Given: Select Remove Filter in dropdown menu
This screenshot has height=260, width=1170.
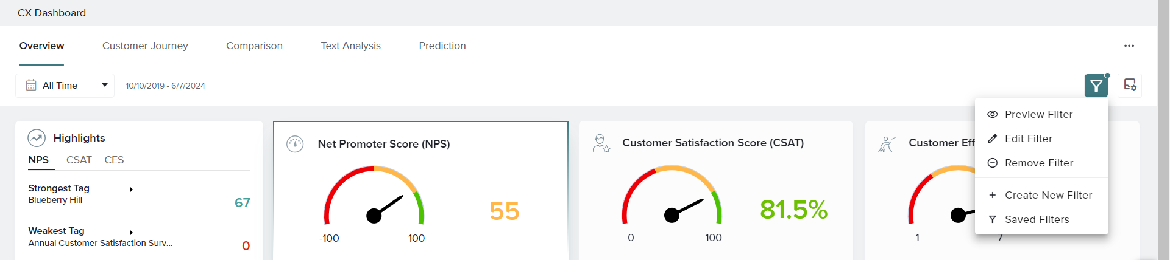Looking at the screenshot, I should 1038,163.
